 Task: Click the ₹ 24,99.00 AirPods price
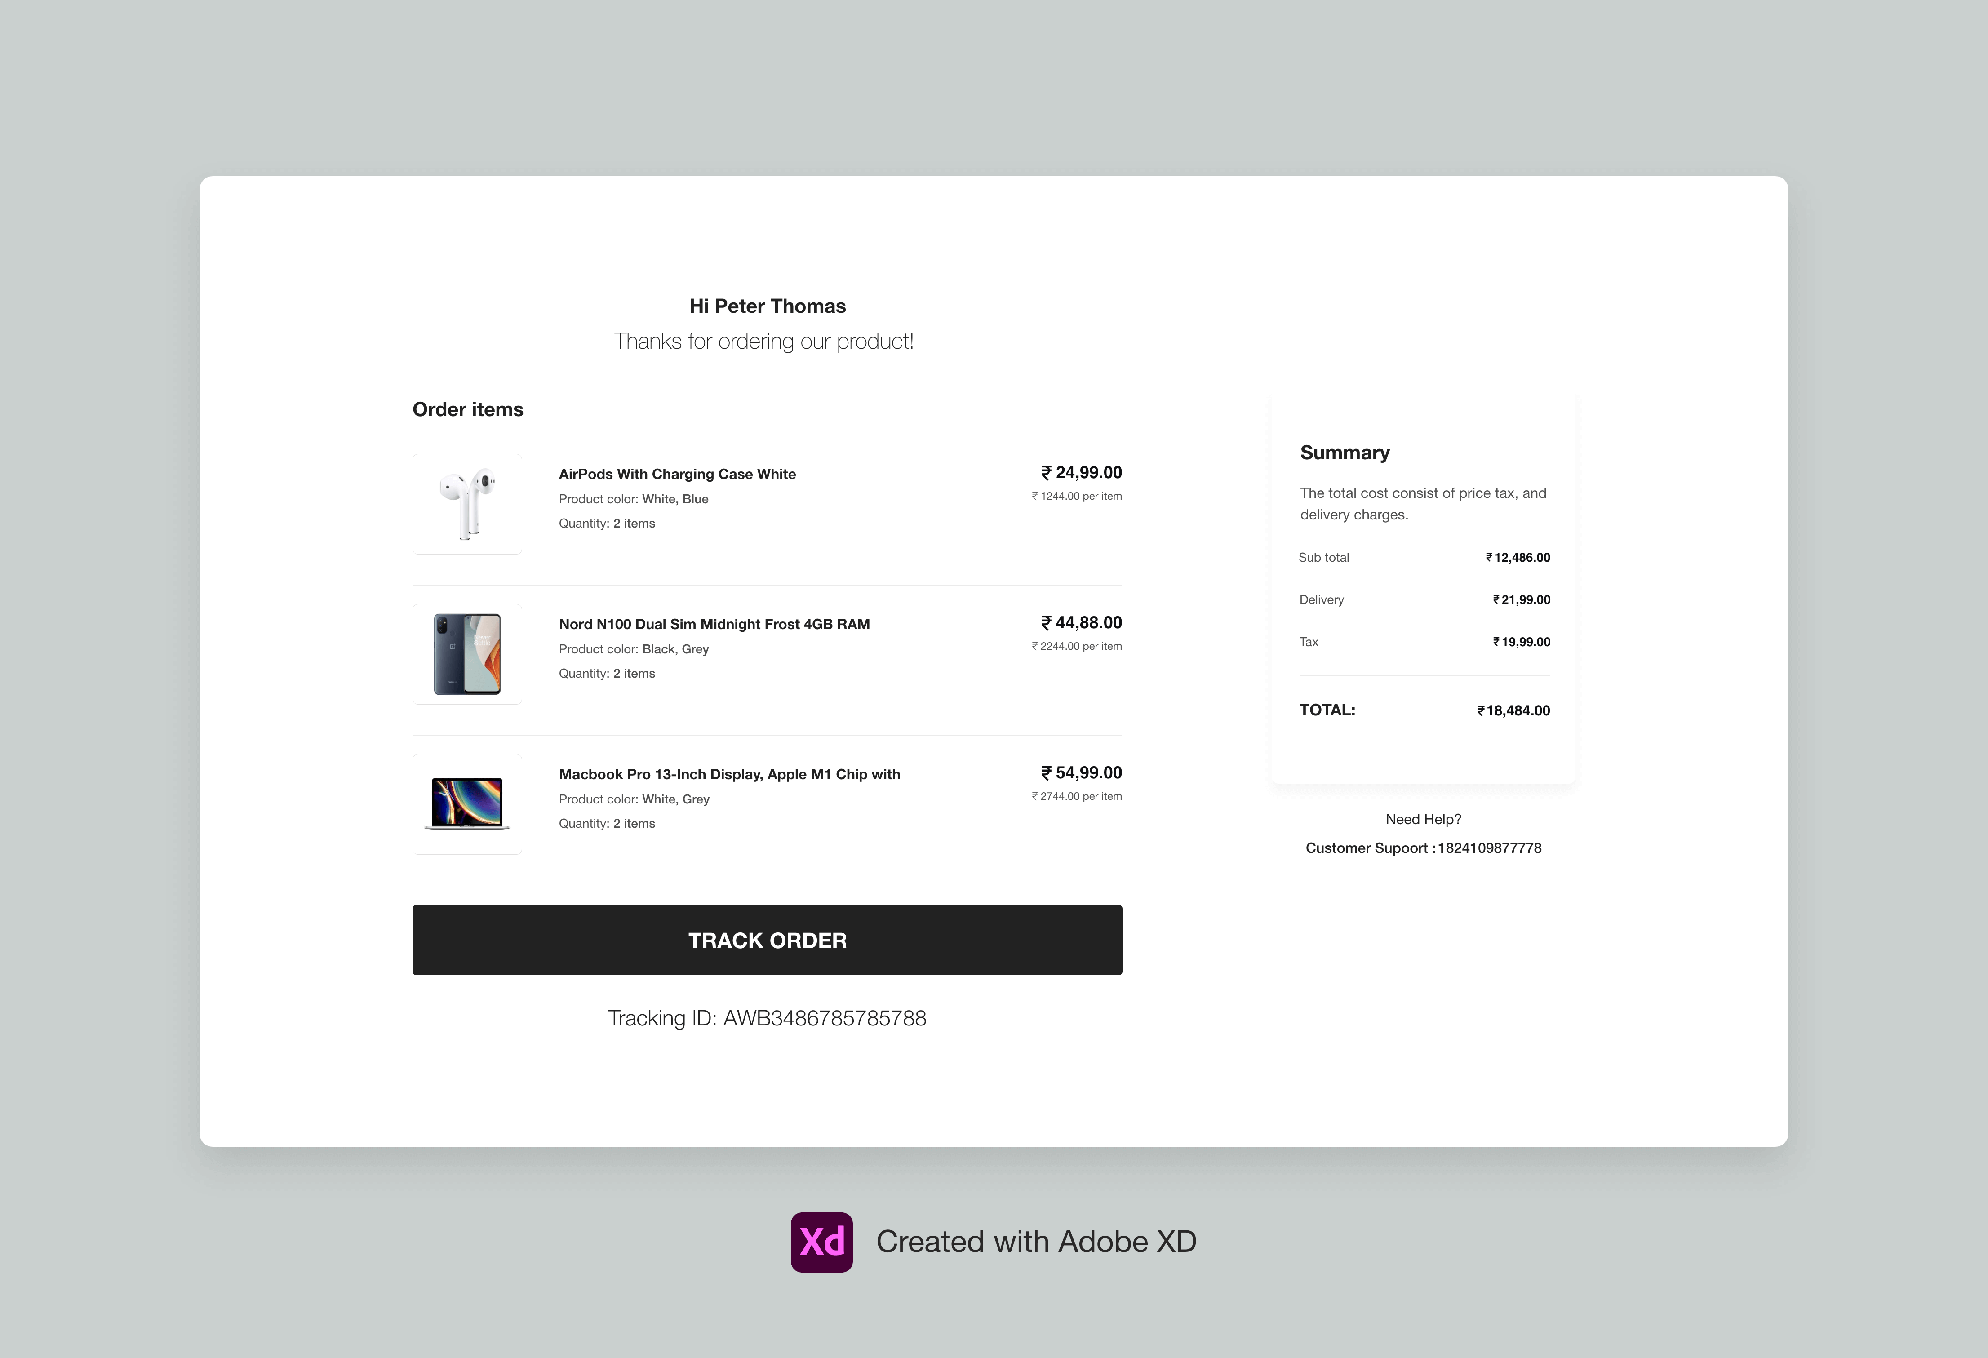(x=1080, y=473)
